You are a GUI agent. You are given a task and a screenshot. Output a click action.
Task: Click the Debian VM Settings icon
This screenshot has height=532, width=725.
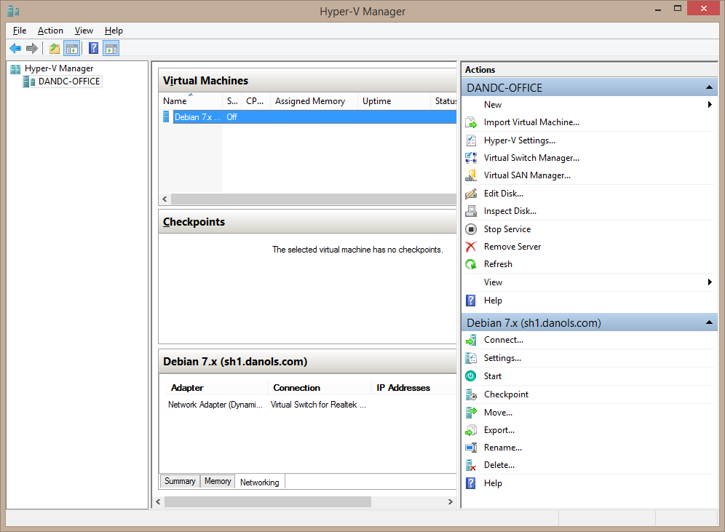click(x=471, y=358)
